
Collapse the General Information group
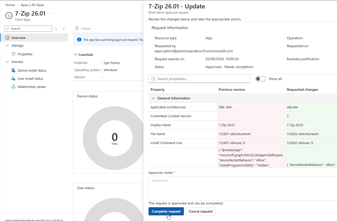pyautogui.click(x=153, y=98)
